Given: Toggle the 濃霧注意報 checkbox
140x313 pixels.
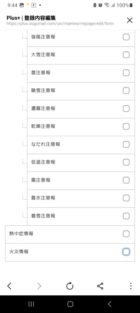Looking at the screenshot, I should 126,109.
